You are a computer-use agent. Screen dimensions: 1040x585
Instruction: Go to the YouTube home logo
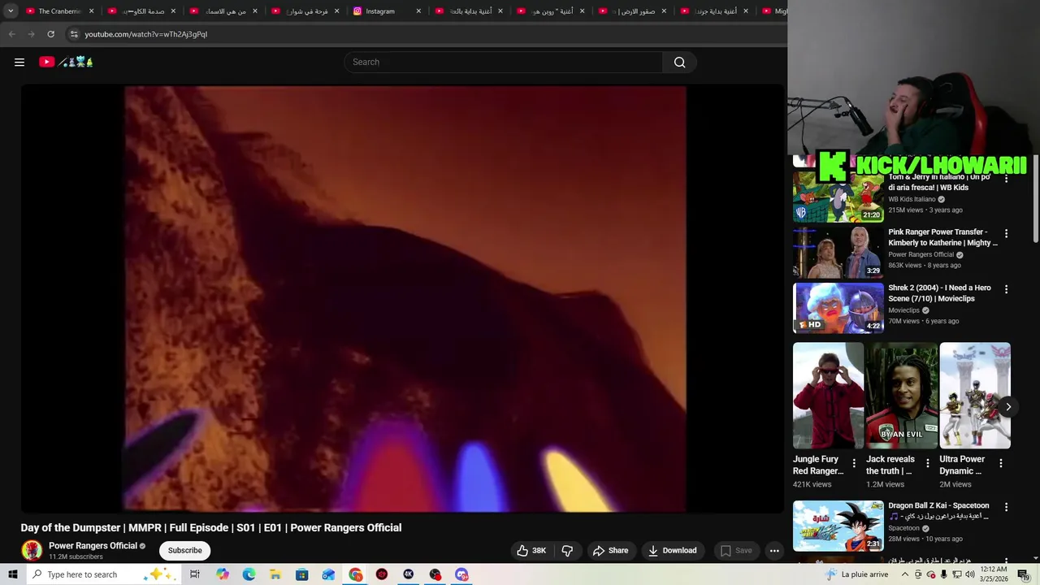pos(67,62)
